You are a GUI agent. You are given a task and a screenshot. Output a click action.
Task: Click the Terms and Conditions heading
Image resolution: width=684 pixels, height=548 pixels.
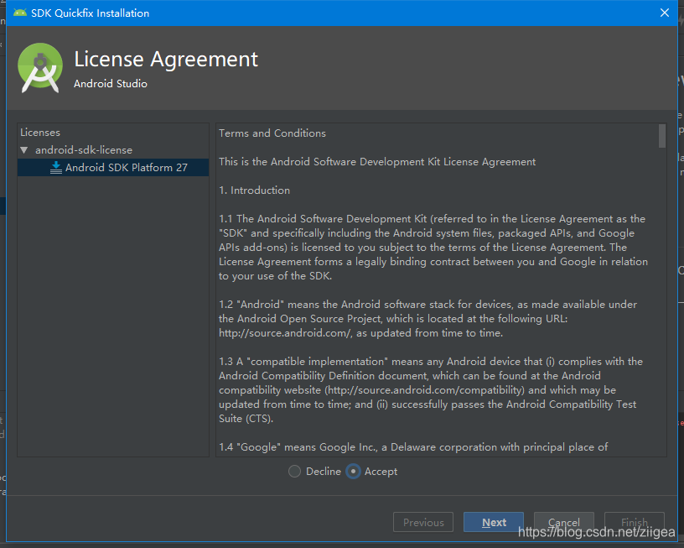pyautogui.click(x=272, y=133)
